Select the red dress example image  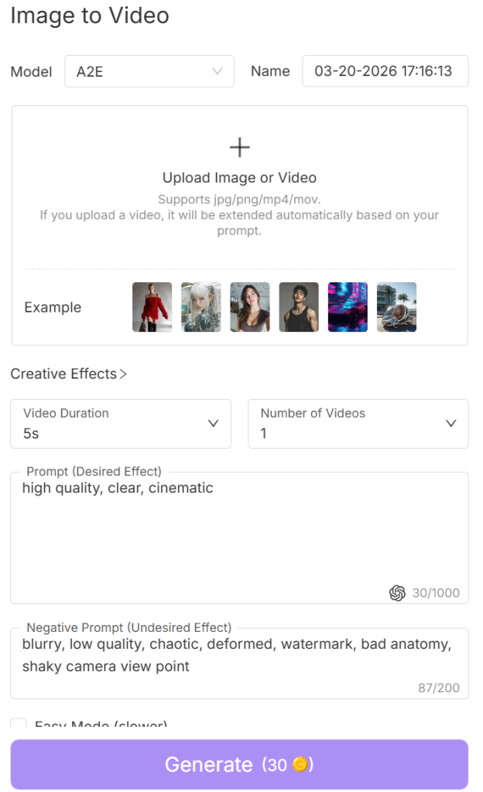(152, 307)
